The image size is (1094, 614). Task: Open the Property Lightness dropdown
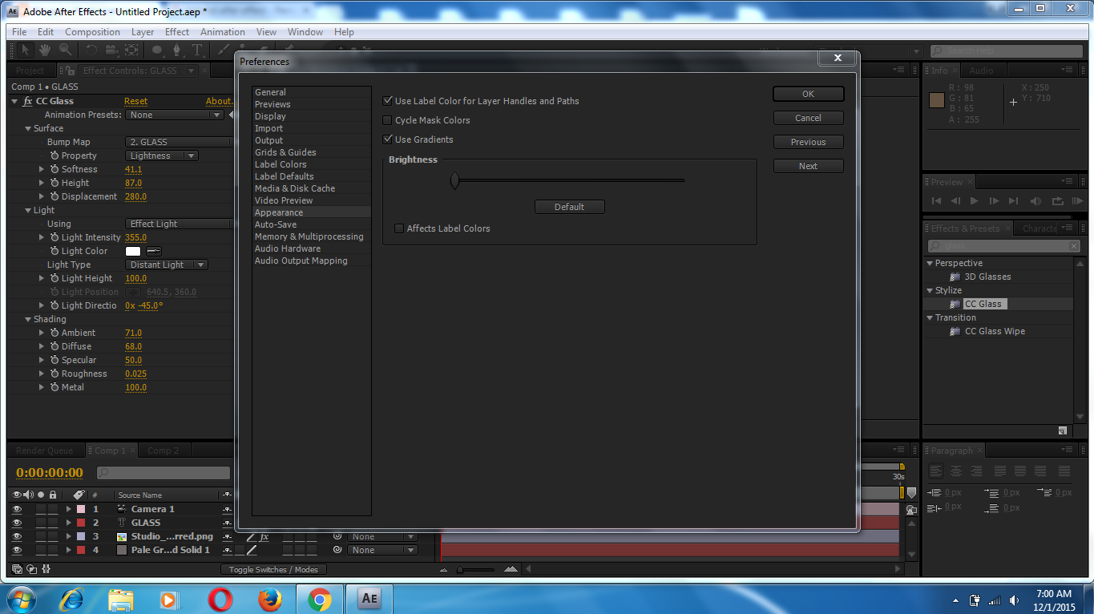162,156
